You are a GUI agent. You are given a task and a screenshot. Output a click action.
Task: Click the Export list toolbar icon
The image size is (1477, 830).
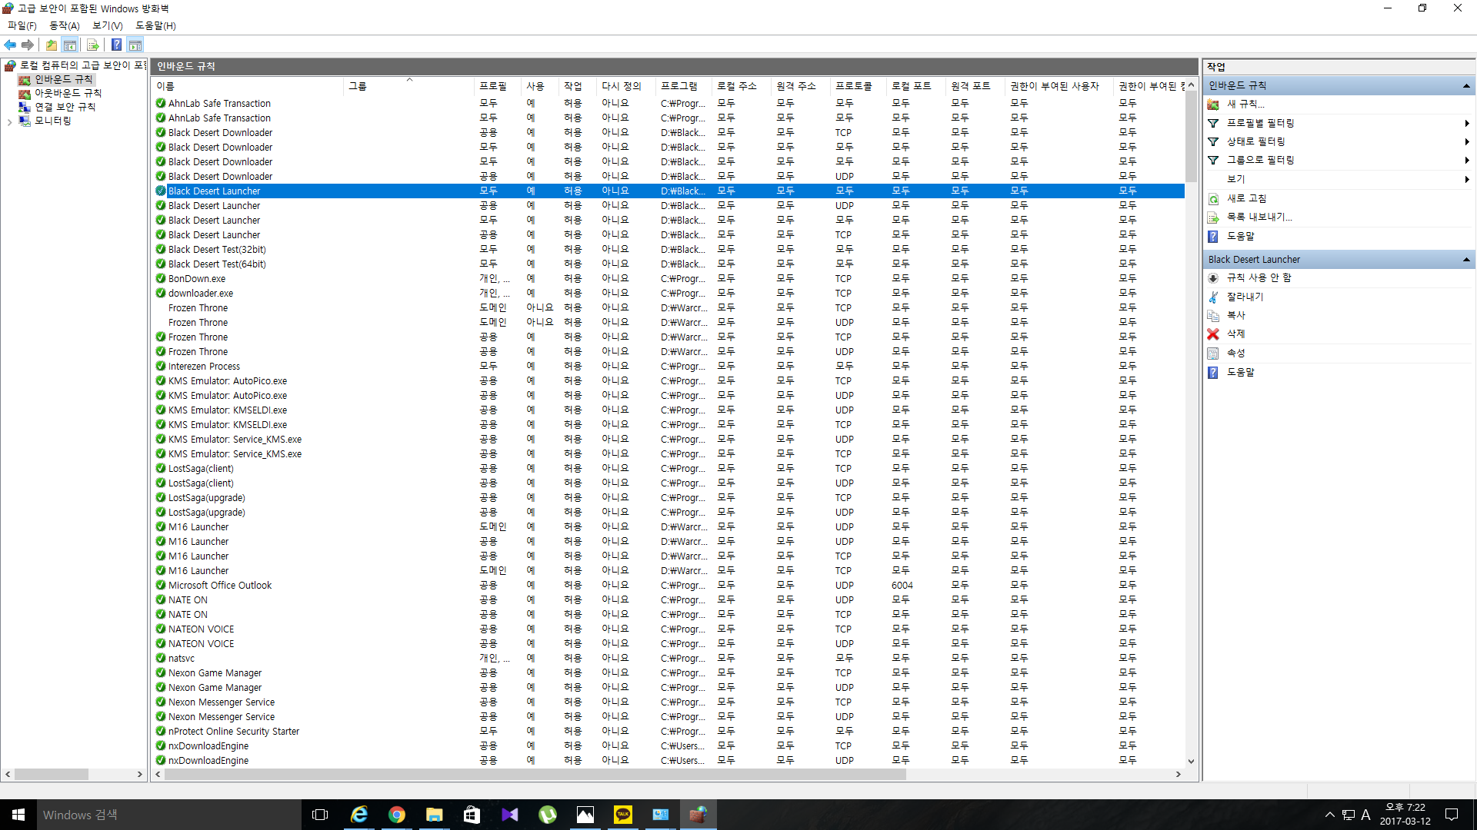93,45
